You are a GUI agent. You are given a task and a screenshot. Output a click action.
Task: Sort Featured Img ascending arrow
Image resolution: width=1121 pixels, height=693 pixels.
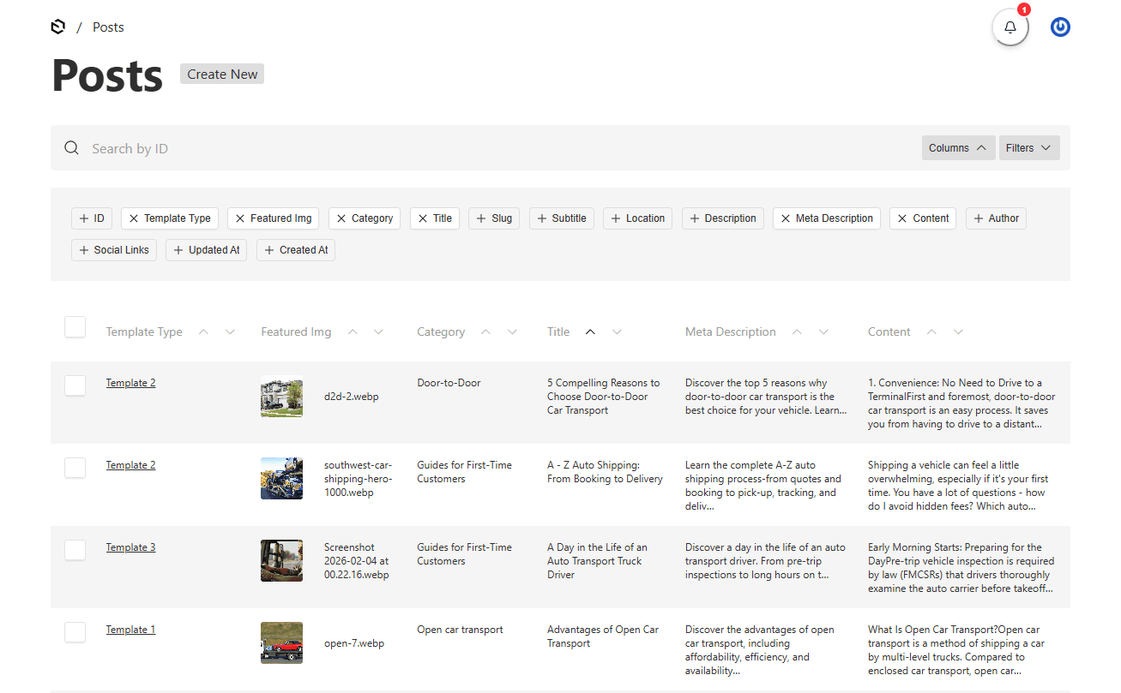353,332
